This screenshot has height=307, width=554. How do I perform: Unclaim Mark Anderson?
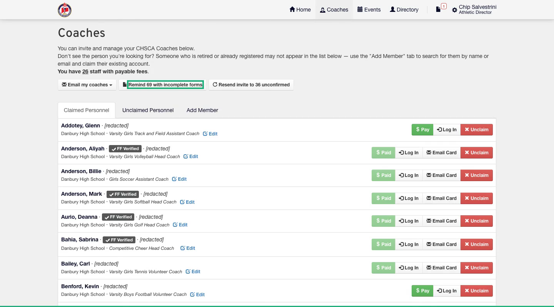click(477, 198)
